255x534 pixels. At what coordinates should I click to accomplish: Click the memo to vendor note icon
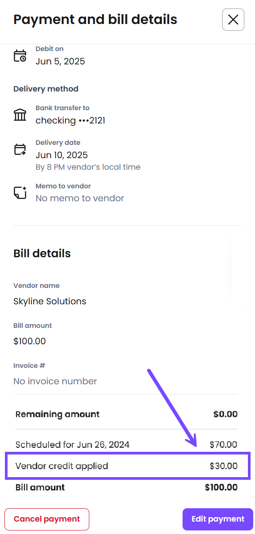[20, 193]
